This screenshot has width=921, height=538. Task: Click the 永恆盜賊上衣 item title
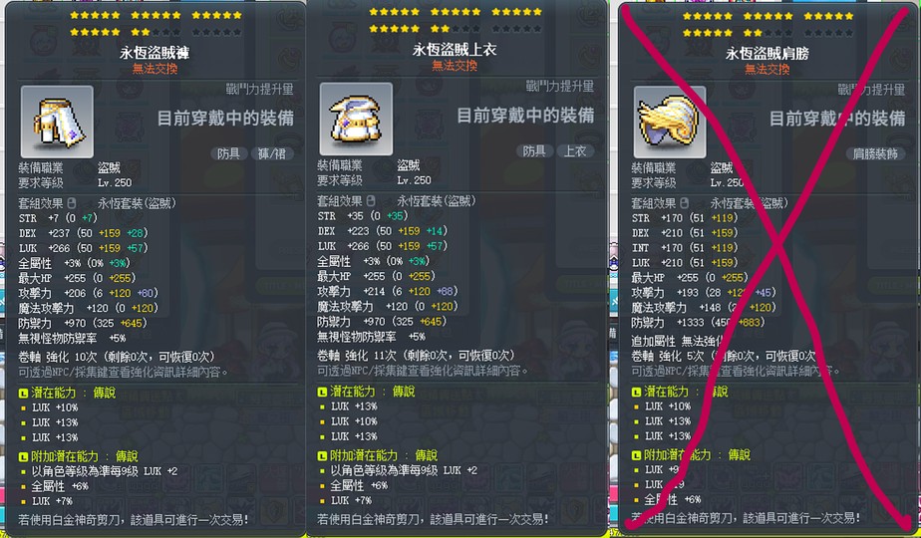point(455,50)
